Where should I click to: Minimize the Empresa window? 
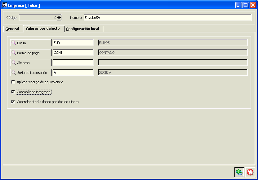238,5
